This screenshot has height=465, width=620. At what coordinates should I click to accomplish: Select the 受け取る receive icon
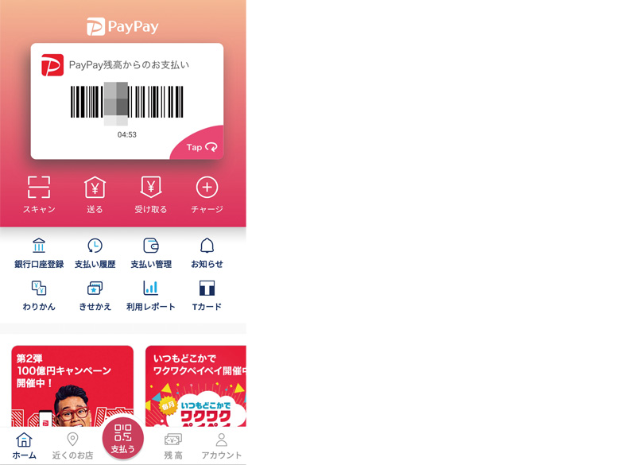click(x=151, y=187)
